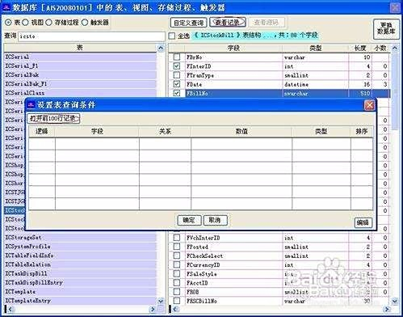
Task: Click the 更换数据库 button
Action: [386, 28]
